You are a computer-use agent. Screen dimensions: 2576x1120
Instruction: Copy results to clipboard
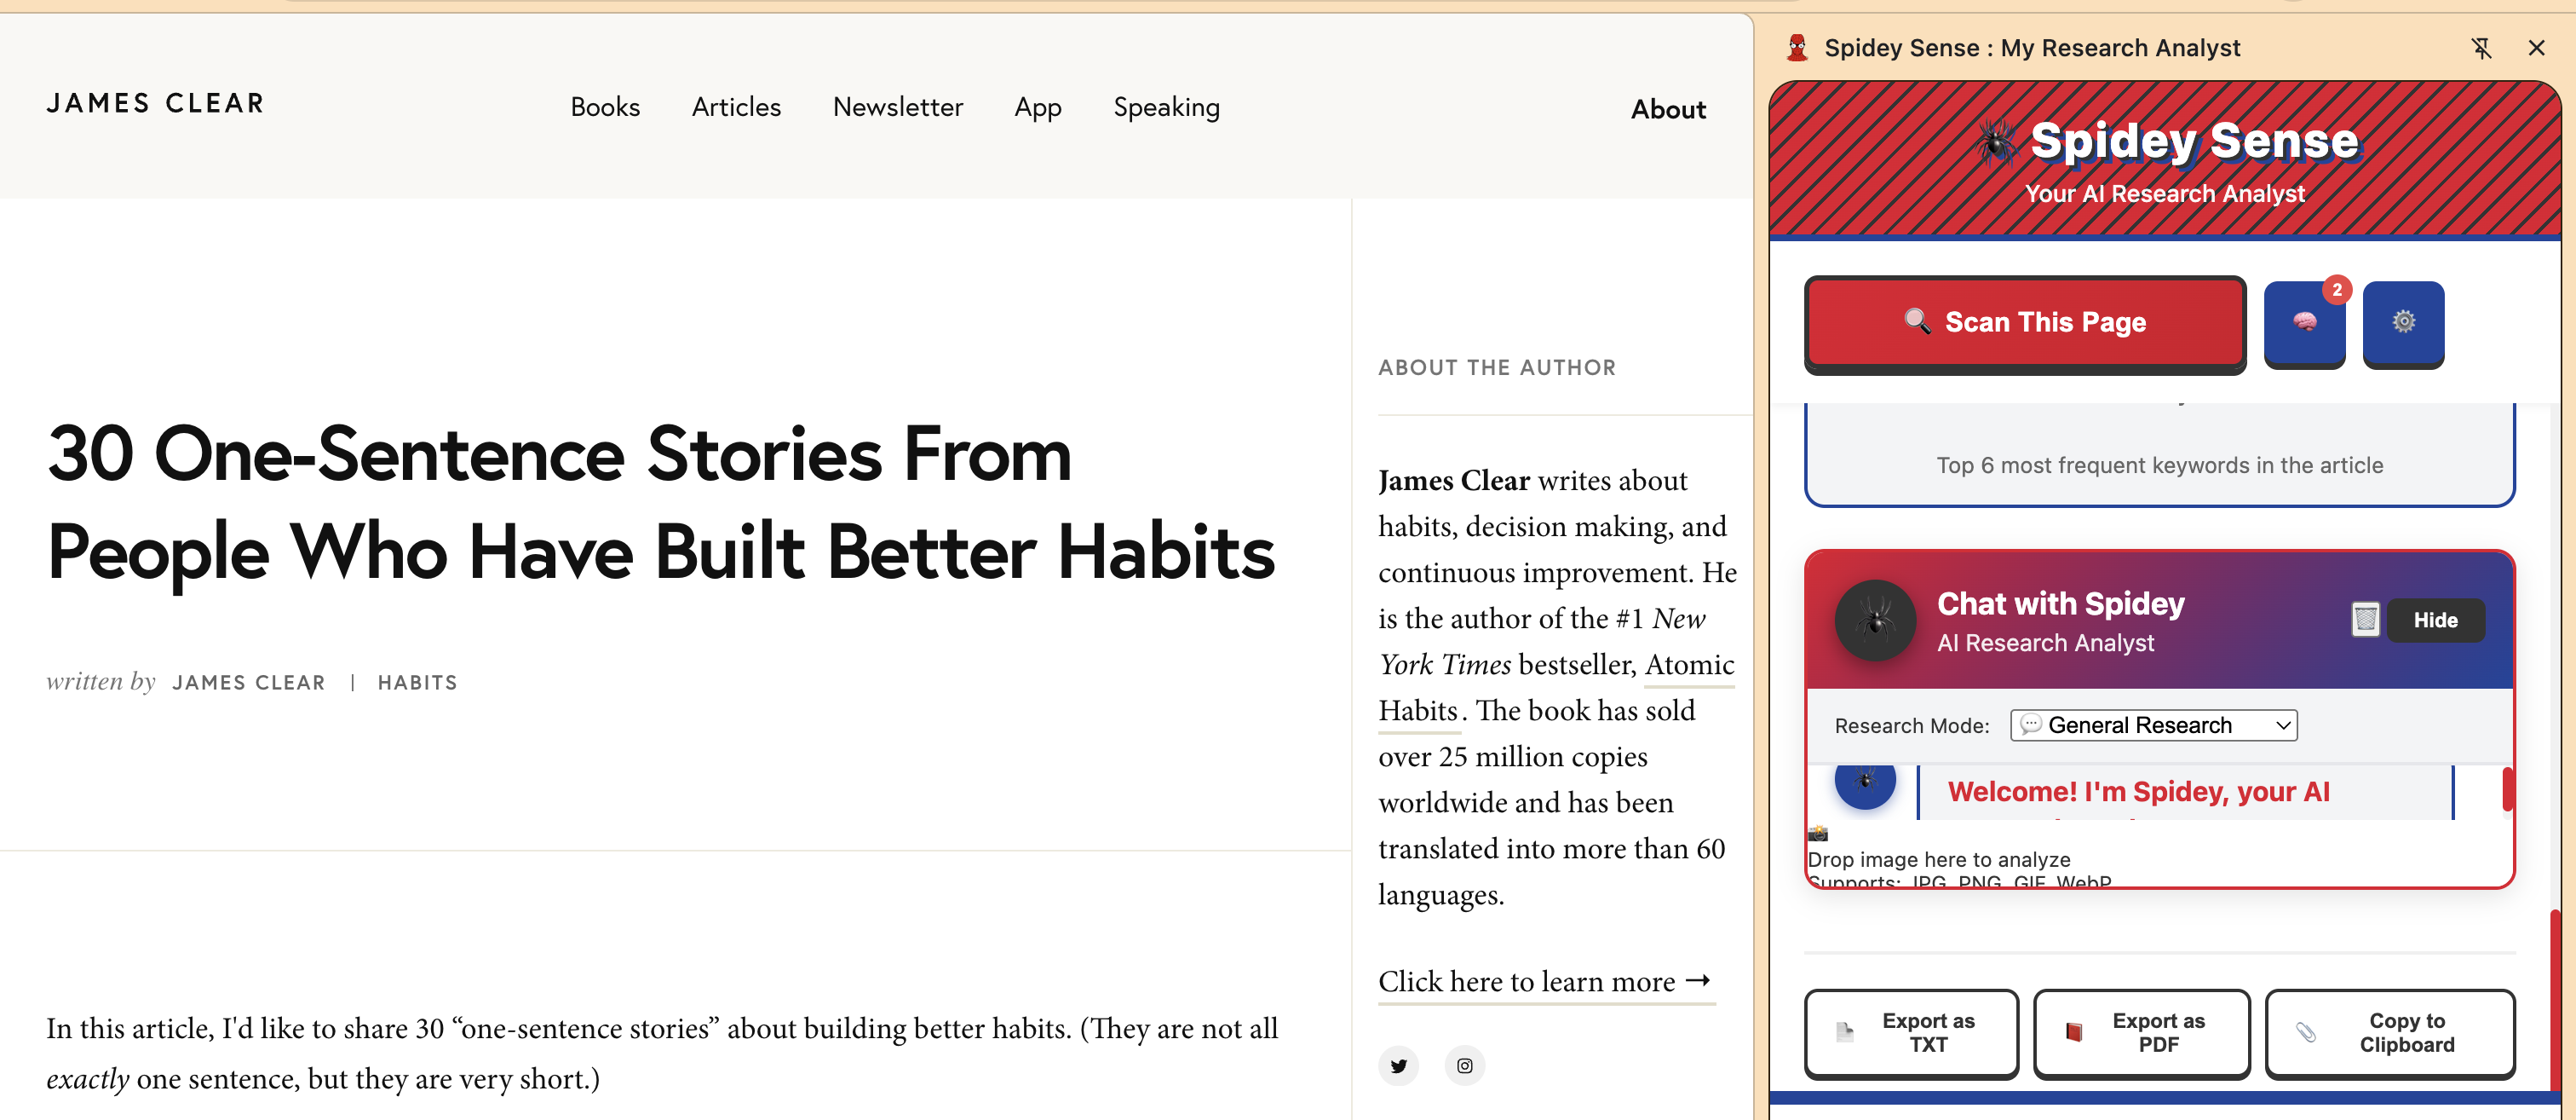tap(2389, 1033)
